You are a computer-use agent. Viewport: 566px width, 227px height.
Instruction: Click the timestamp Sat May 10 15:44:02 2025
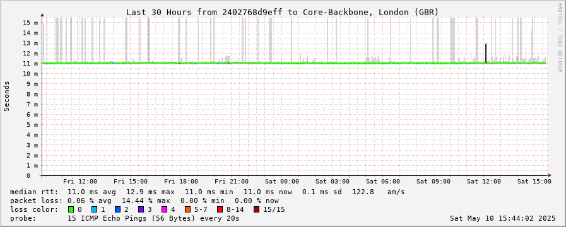pyautogui.click(x=502, y=218)
